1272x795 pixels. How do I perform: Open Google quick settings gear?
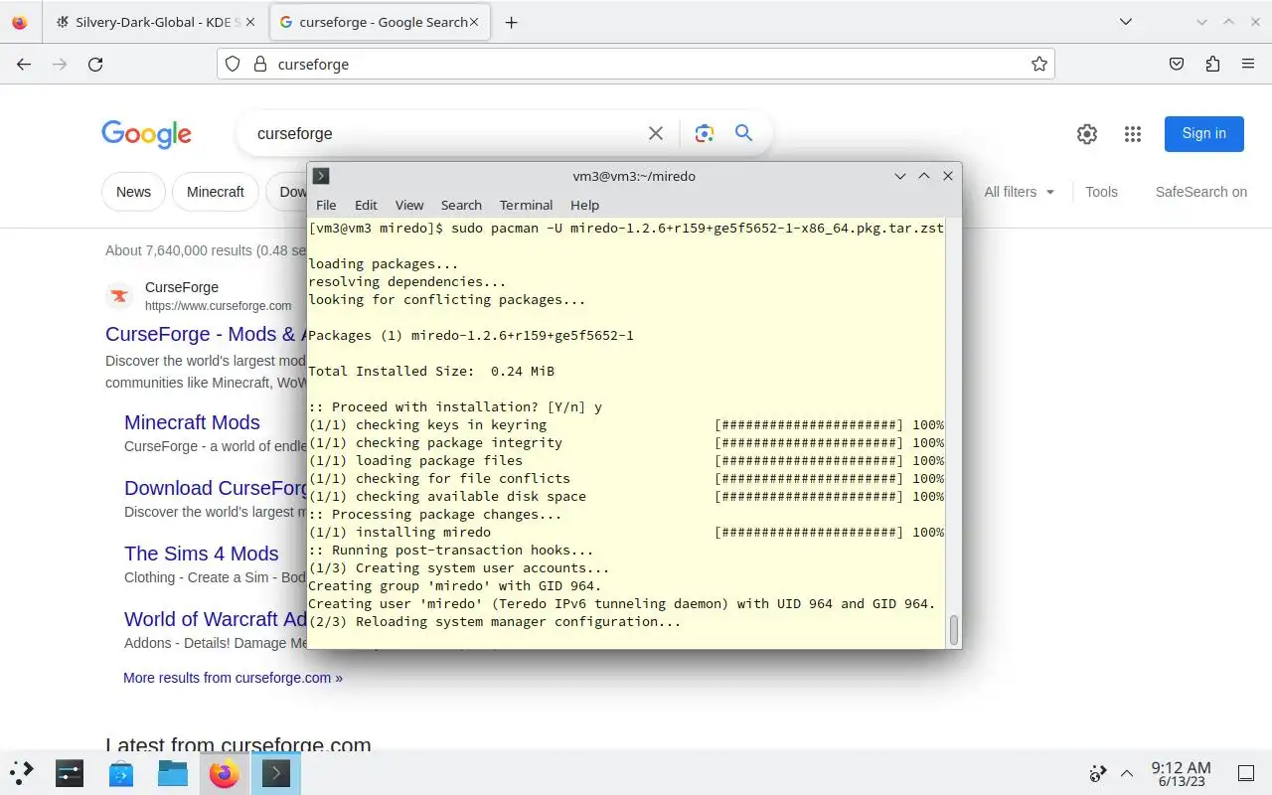(x=1087, y=134)
